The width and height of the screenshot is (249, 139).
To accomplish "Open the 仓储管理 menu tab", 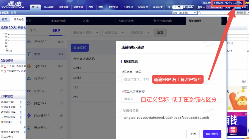I will pos(128,7).
